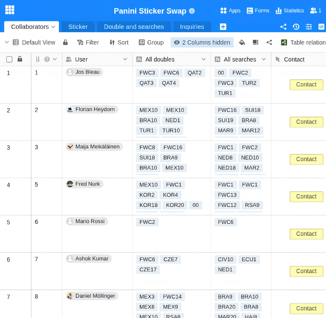Click the header lock icon
The image size is (326, 318).
click(20, 59)
